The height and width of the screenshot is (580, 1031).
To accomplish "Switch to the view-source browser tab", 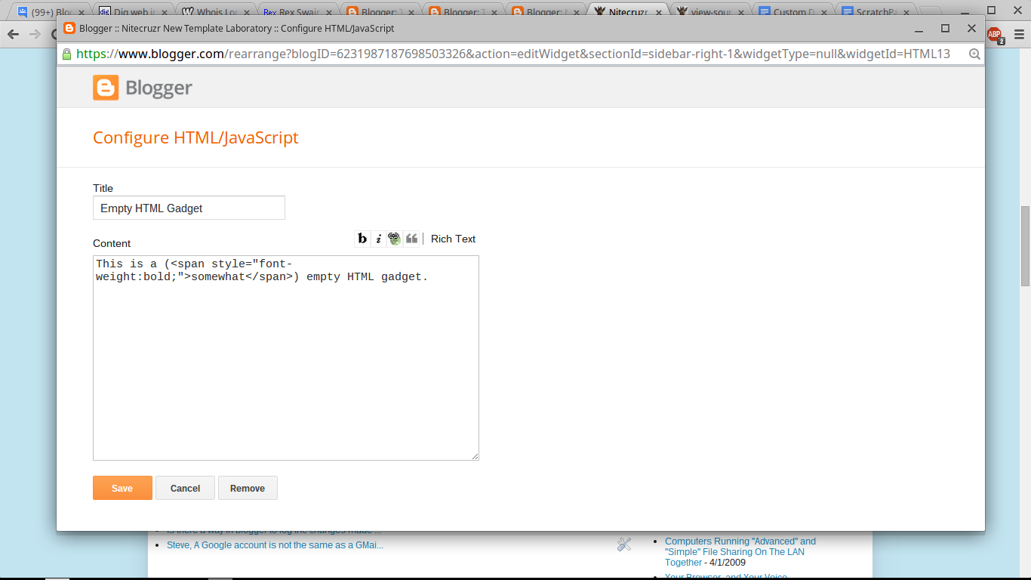I will 710,11.
